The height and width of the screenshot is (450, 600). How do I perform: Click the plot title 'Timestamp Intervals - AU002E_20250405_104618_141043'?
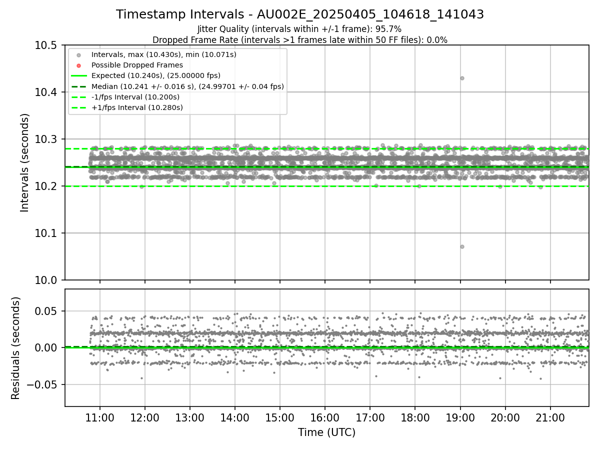point(300,14)
